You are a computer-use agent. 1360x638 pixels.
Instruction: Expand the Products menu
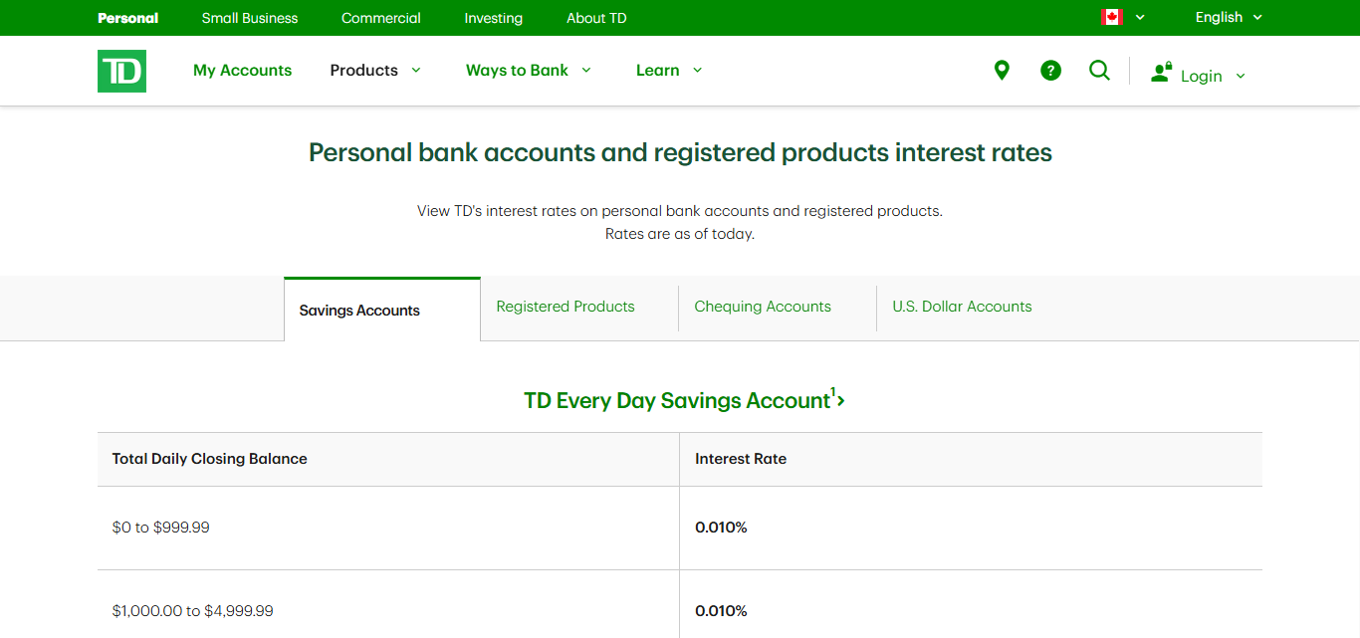click(375, 70)
